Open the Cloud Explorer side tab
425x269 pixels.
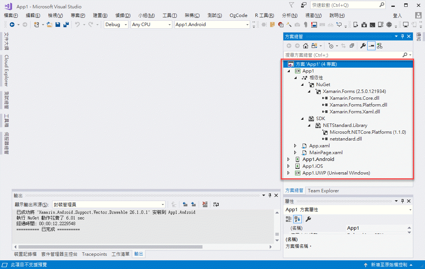(6, 71)
